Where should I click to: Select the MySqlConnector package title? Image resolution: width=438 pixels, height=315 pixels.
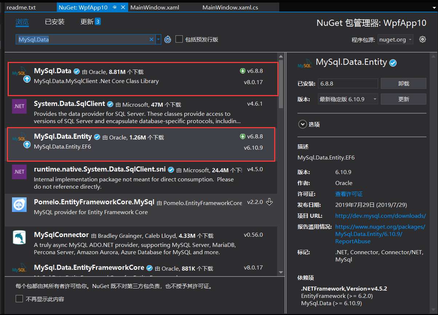(61, 235)
